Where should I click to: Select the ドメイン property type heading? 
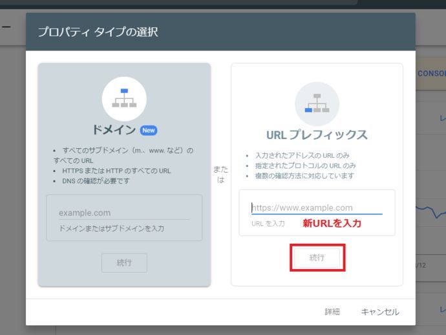114,130
